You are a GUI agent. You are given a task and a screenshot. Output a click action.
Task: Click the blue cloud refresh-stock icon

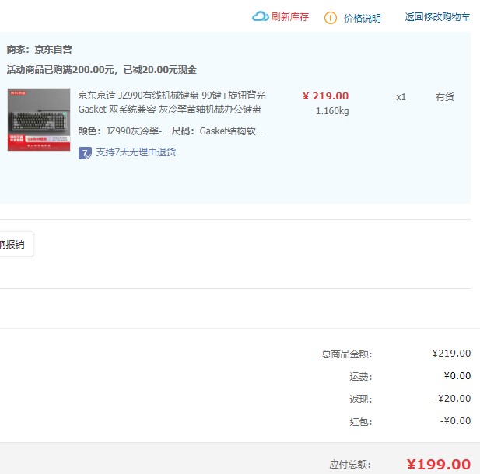point(260,16)
